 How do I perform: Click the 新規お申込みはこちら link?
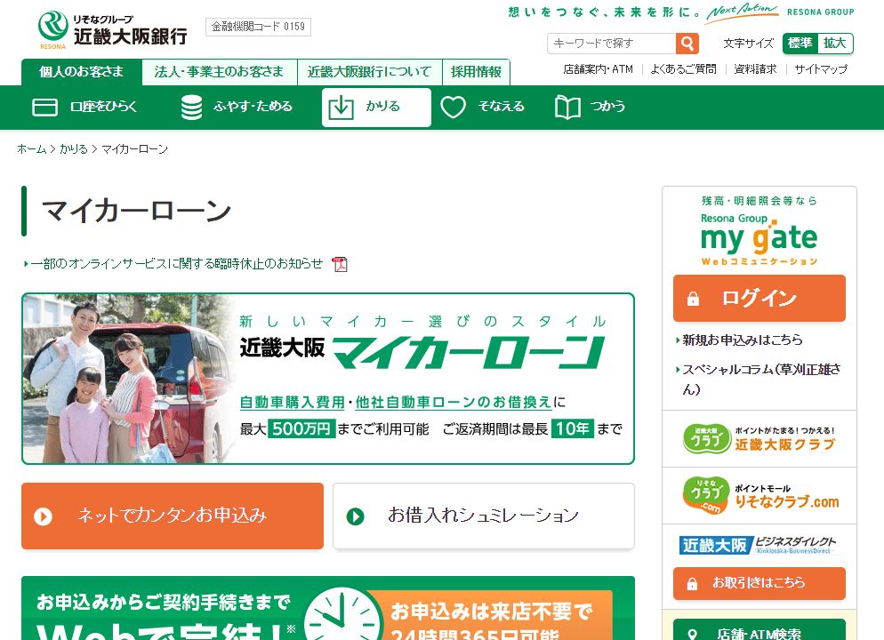coord(742,340)
